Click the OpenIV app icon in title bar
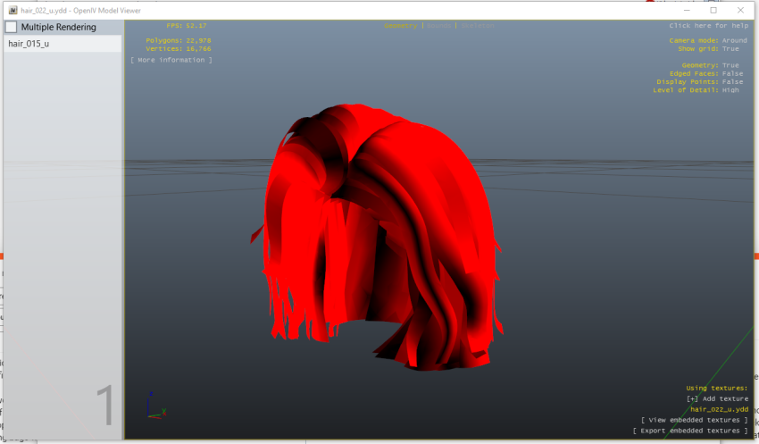 (x=13, y=10)
